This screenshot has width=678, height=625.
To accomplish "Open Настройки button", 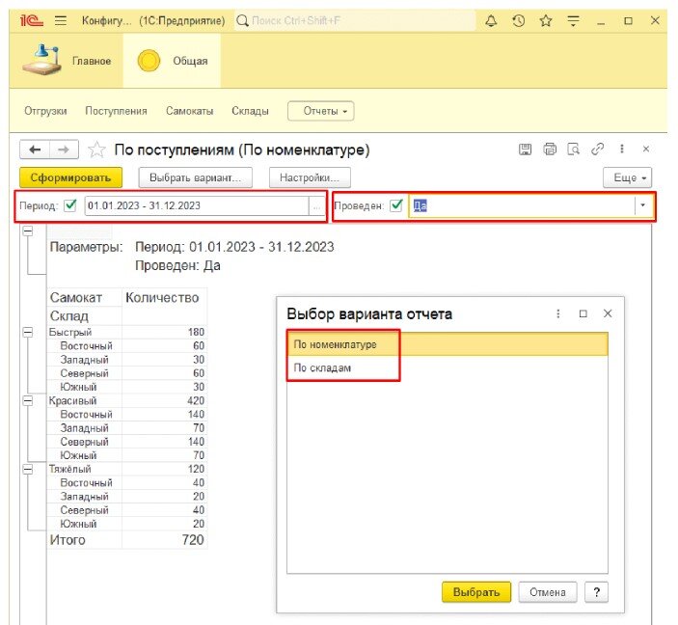I will [310, 177].
